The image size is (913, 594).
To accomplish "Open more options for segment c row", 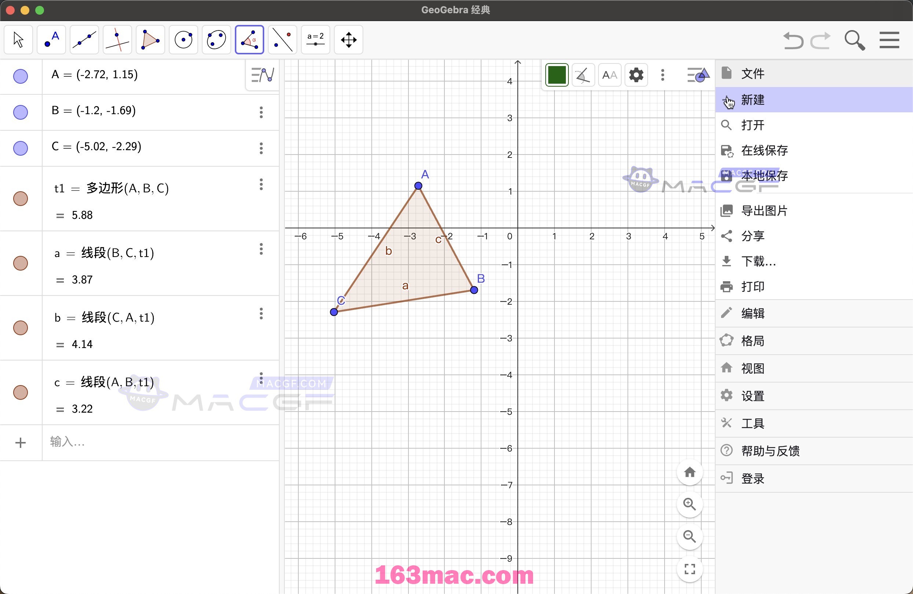I will click(261, 379).
